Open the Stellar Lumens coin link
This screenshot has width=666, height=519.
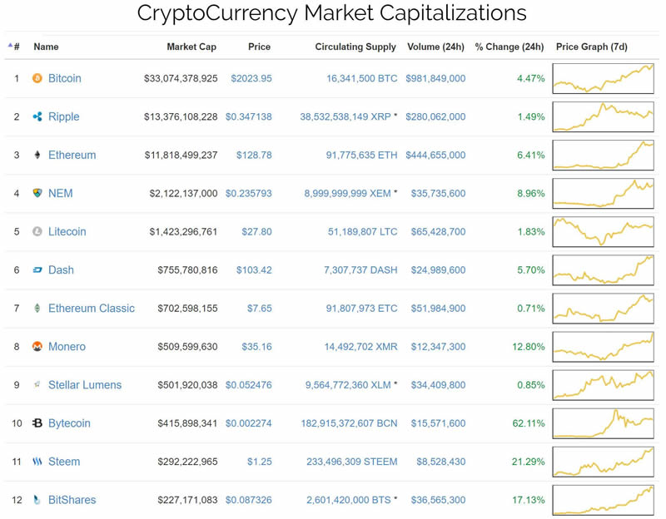84,385
